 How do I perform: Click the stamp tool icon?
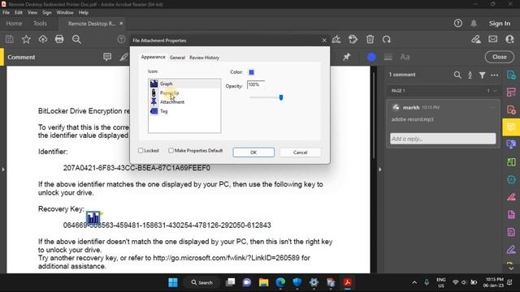(x=353, y=40)
